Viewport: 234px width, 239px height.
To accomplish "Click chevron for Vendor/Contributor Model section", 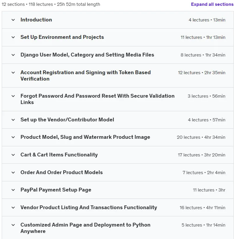I will pos(13,120).
